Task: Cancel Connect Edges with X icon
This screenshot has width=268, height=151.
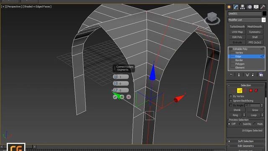Action: [129, 97]
